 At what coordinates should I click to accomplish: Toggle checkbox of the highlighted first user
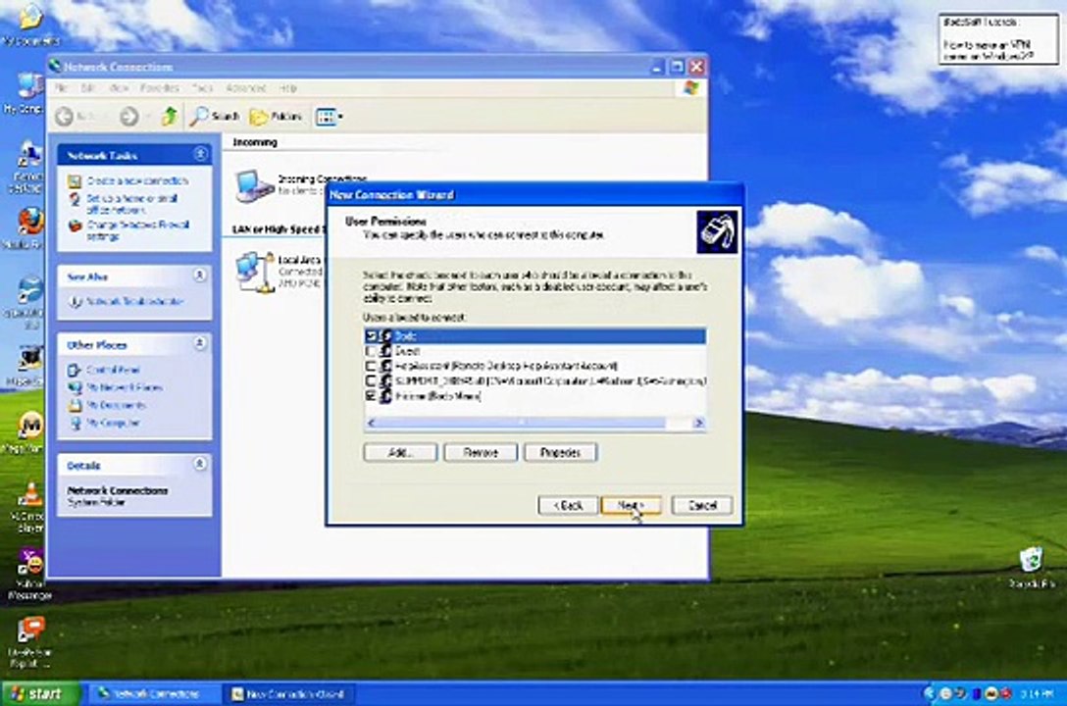click(371, 336)
